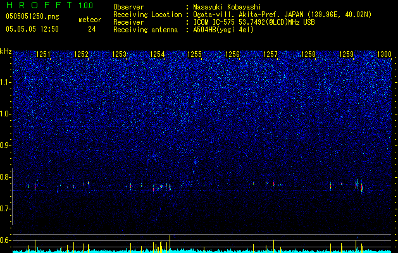Click the 0.9 kHz axis label
The image size is (398, 253).
6,145
